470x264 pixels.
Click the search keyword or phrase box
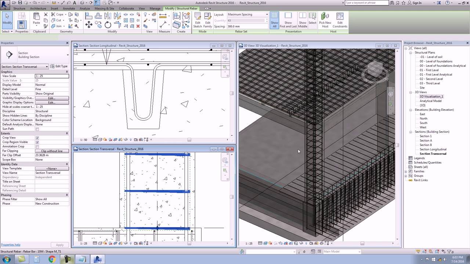click(x=366, y=3)
